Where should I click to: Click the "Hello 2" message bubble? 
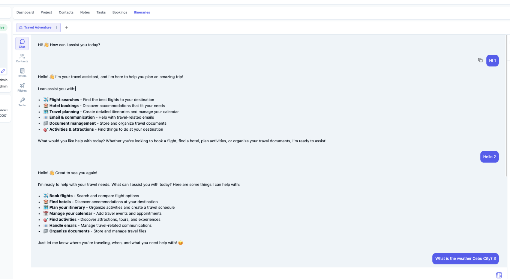pyautogui.click(x=489, y=157)
